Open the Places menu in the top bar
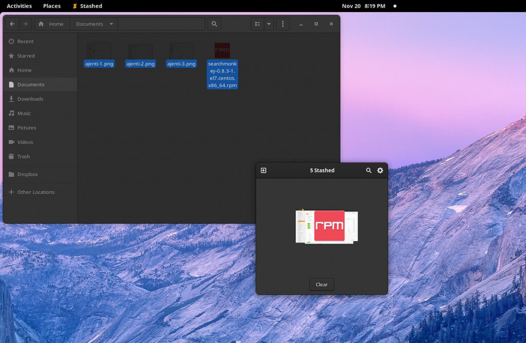Image resolution: width=526 pixels, height=343 pixels. pyautogui.click(x=51, y=6)
